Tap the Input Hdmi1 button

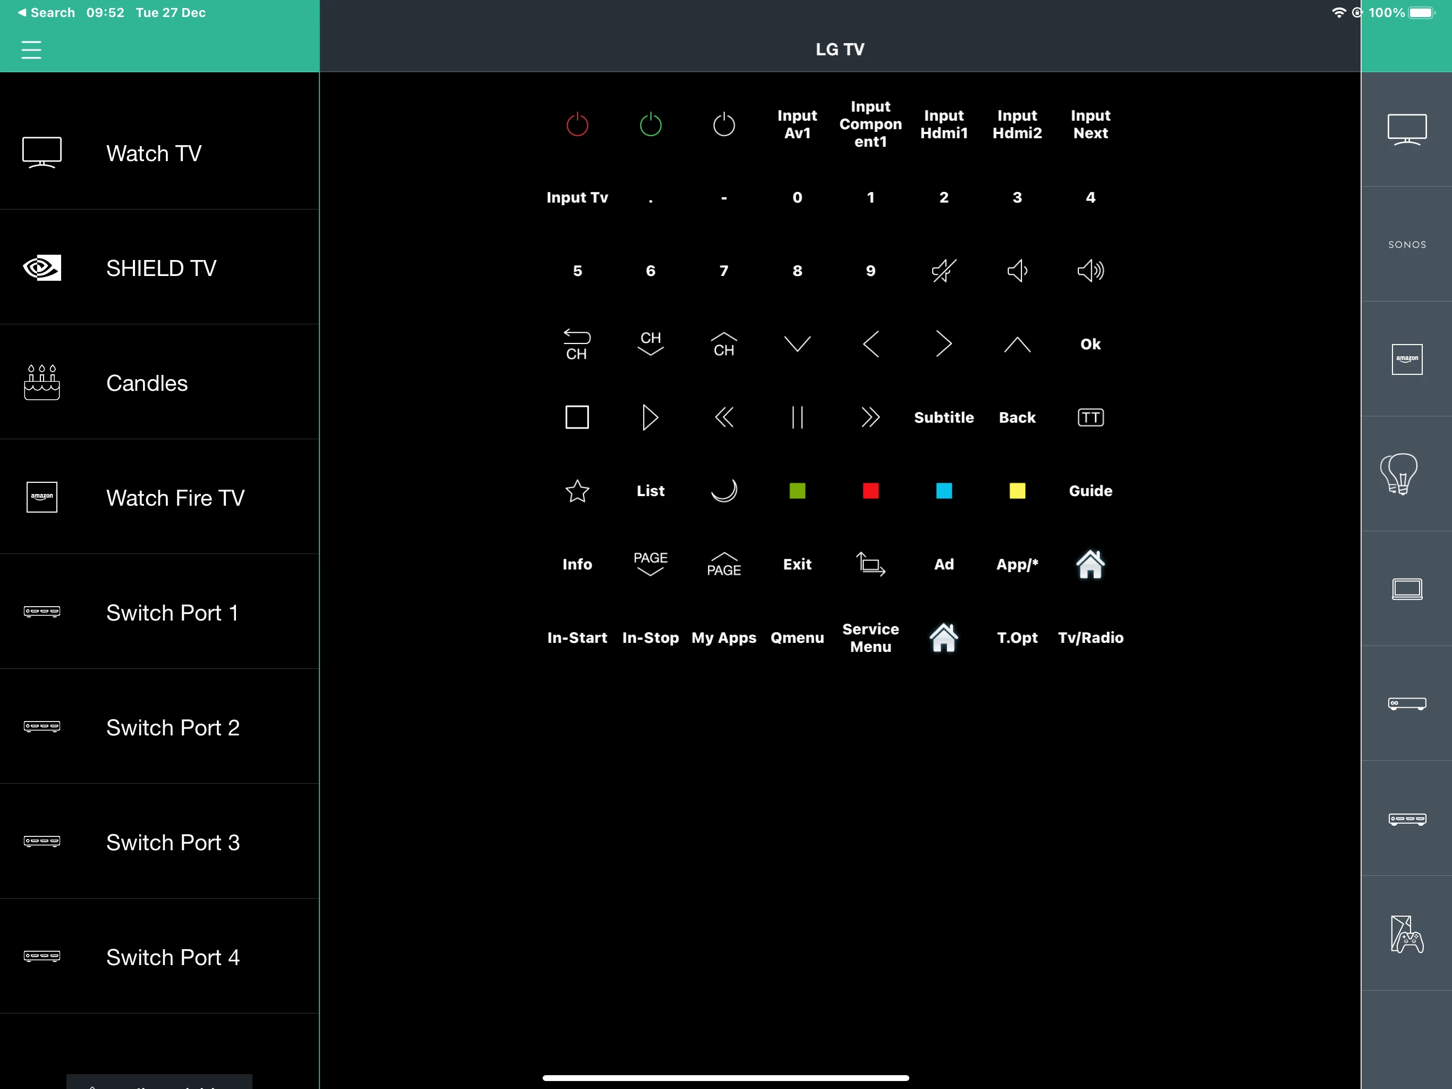click(943, 124)
